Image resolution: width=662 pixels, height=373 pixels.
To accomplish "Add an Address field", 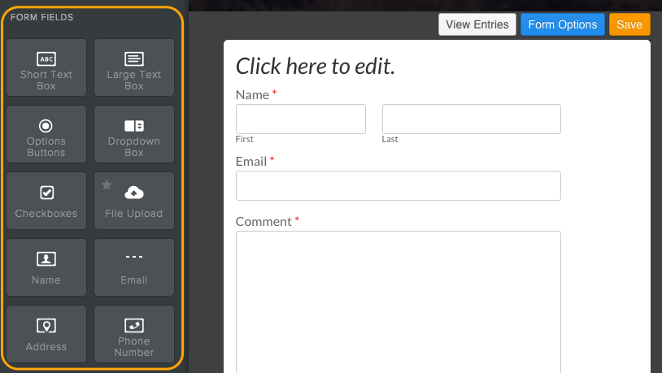I will pos(46,334).
